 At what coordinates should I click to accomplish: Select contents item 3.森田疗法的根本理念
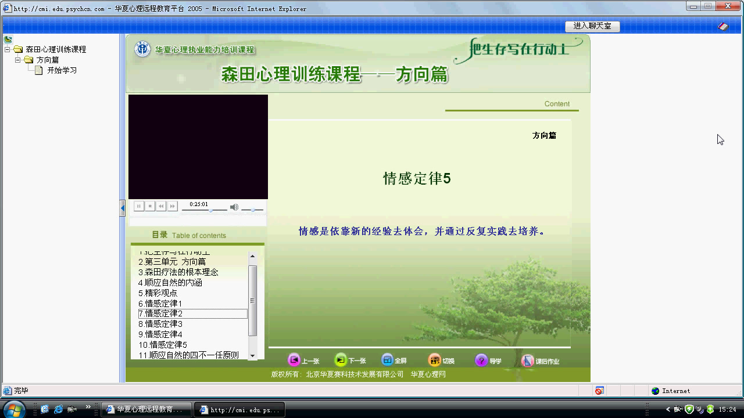(x=178, y=272)
